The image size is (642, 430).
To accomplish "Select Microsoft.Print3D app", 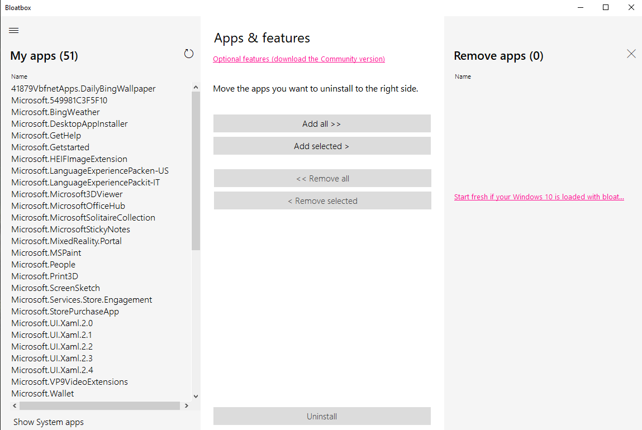I will (x=45, y=276).
